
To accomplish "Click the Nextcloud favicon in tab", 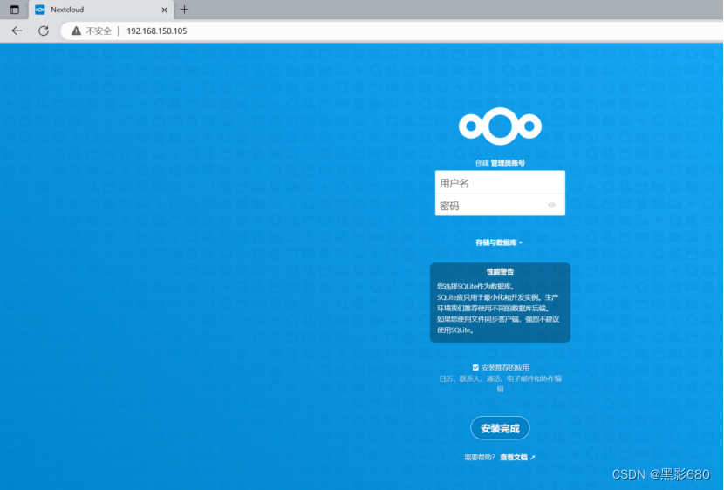I will point(40,10).
